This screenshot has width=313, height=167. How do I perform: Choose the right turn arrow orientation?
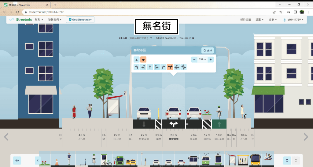[164, 67]
